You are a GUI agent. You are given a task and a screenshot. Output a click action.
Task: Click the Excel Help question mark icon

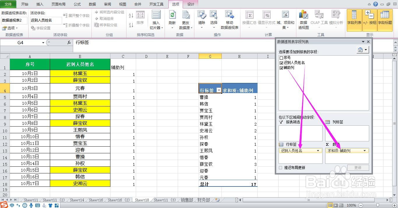376,4
